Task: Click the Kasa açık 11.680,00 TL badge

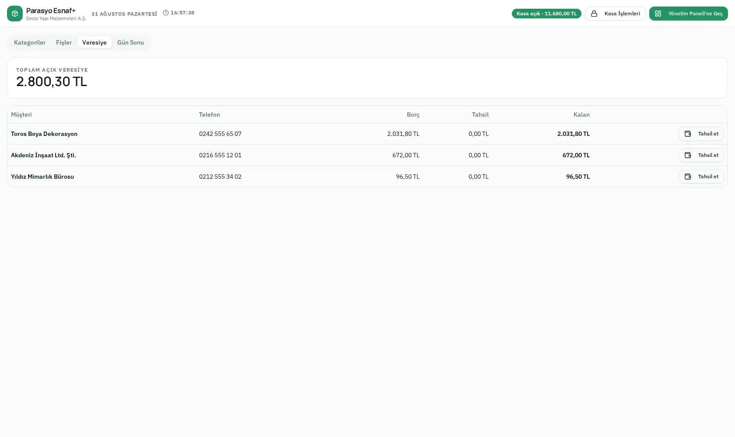Action: [x=546, y=14]
